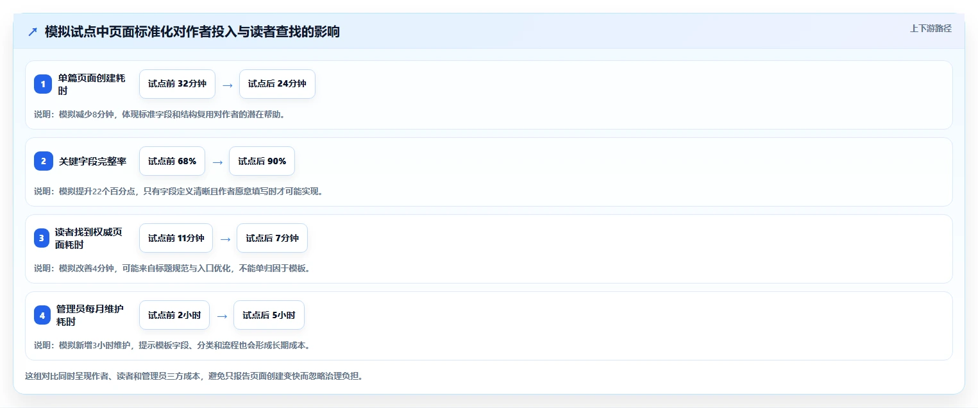Click the 试点后 7分钟 pill

pyautogui.click(x=272, y=238)
